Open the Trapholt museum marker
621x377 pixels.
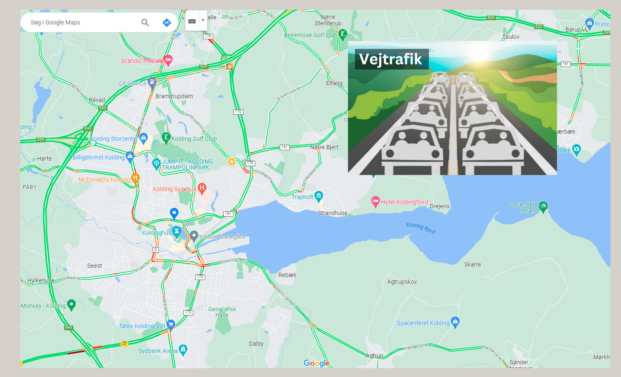(319, 196)
